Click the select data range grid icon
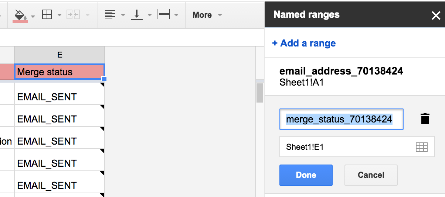 421,147
